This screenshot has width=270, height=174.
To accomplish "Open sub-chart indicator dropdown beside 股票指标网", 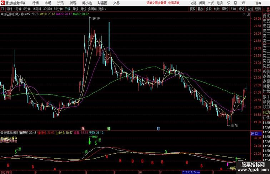I will pos(2,133).
